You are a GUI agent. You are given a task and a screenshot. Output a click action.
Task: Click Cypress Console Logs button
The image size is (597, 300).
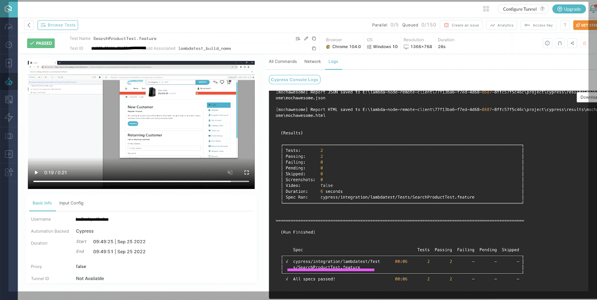point(294,79)
